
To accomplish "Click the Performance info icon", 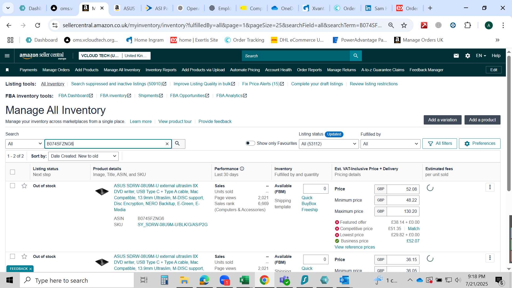I will [242, 169].
